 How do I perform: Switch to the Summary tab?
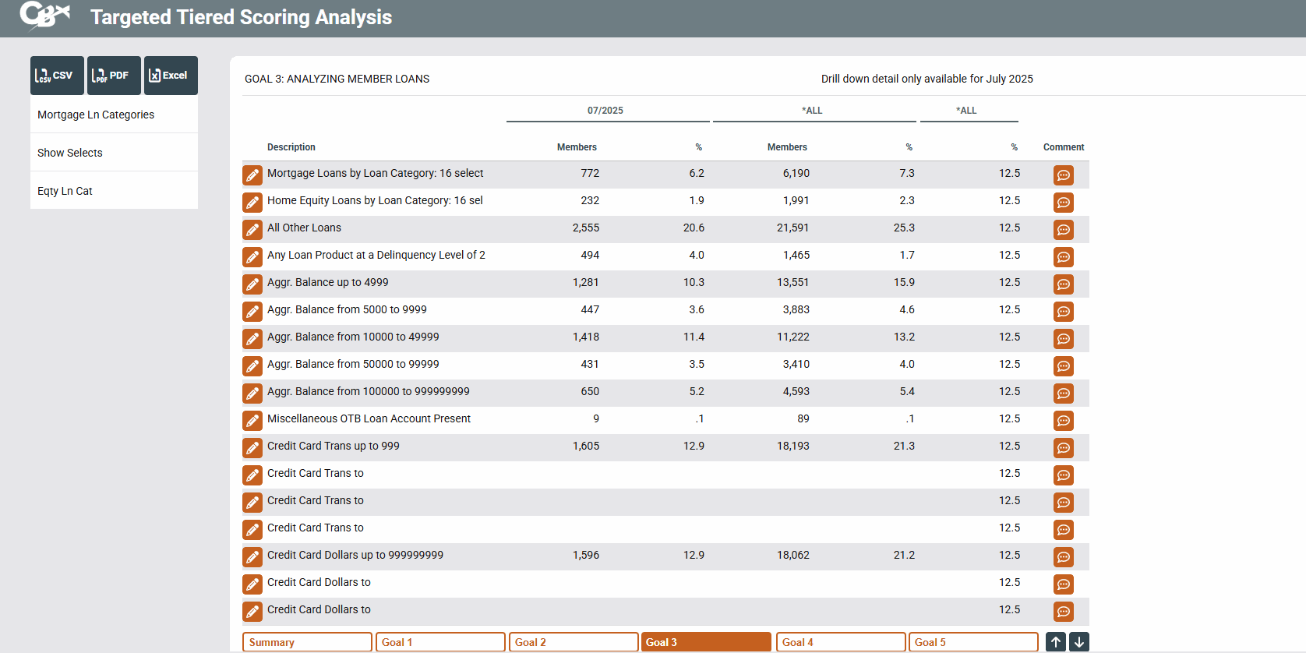(307, 642)
